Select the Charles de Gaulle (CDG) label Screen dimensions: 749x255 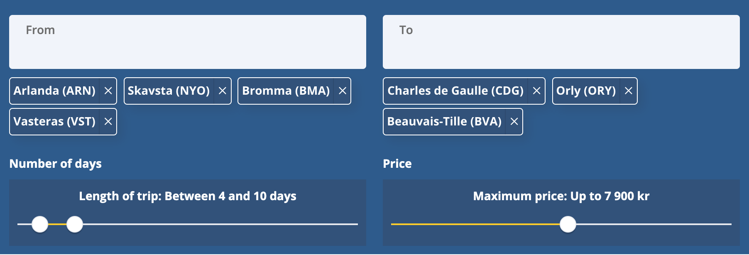click(x=455, y=91)
